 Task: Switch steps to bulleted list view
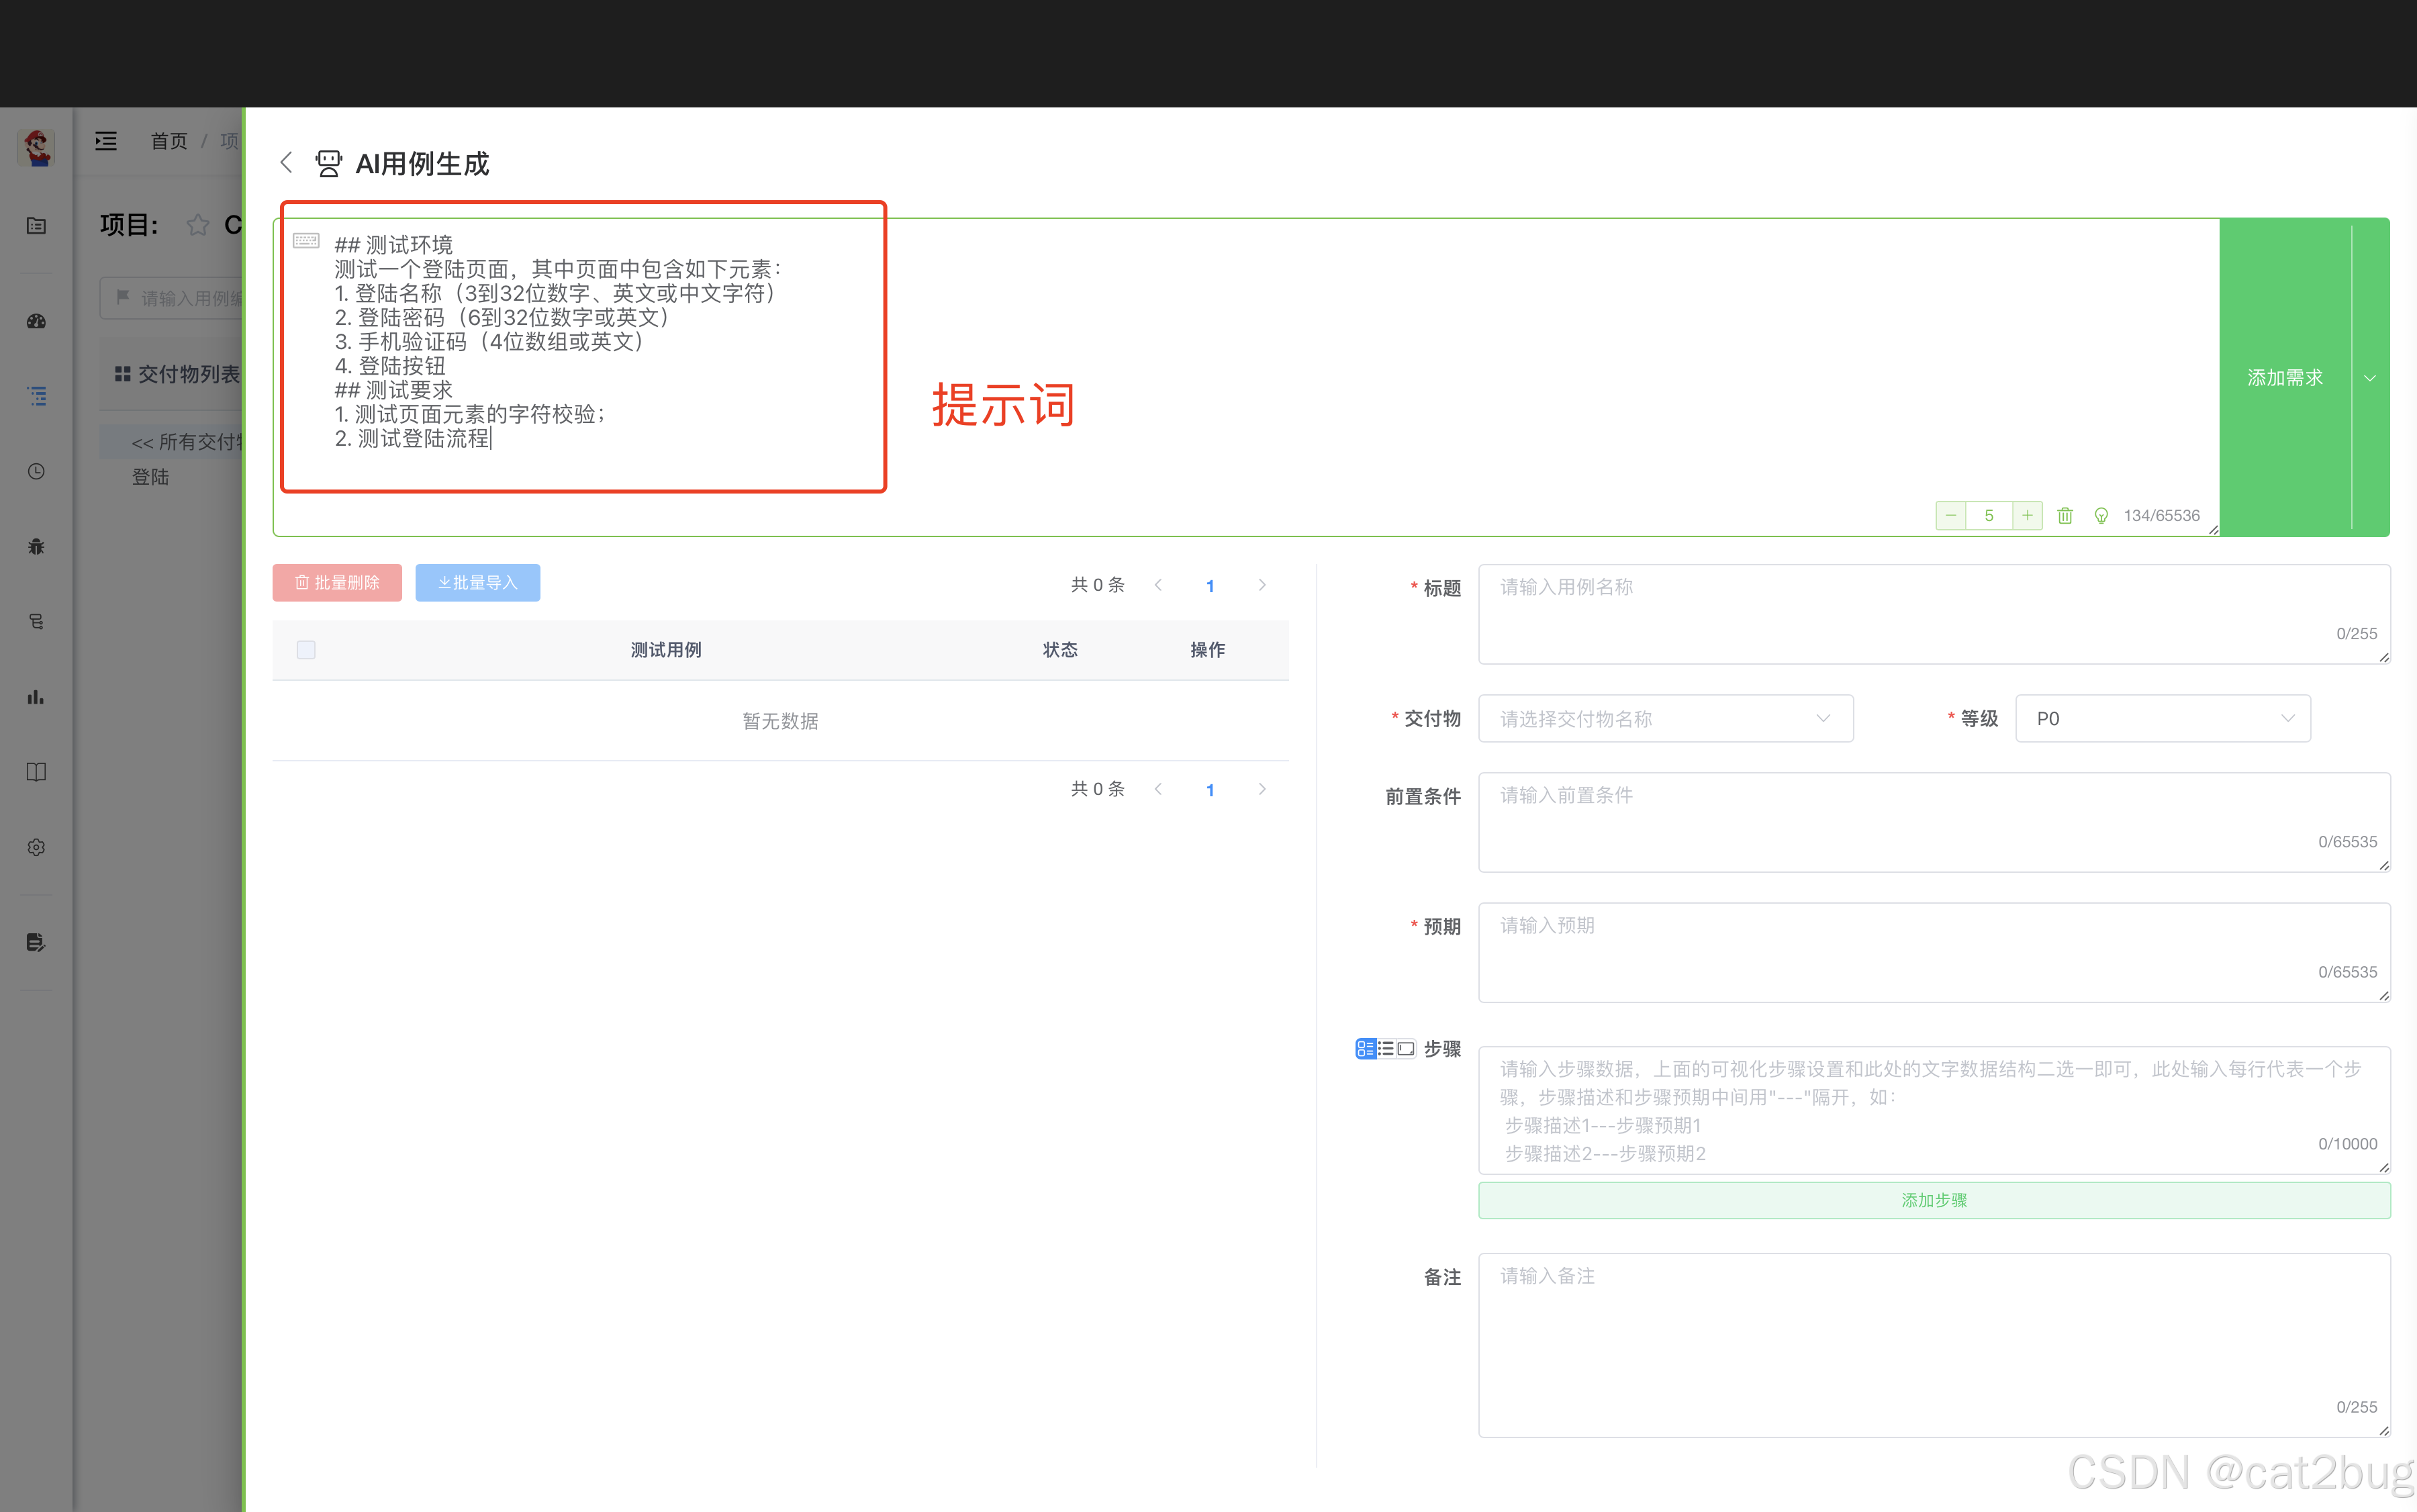[x=1386, y=1048]
